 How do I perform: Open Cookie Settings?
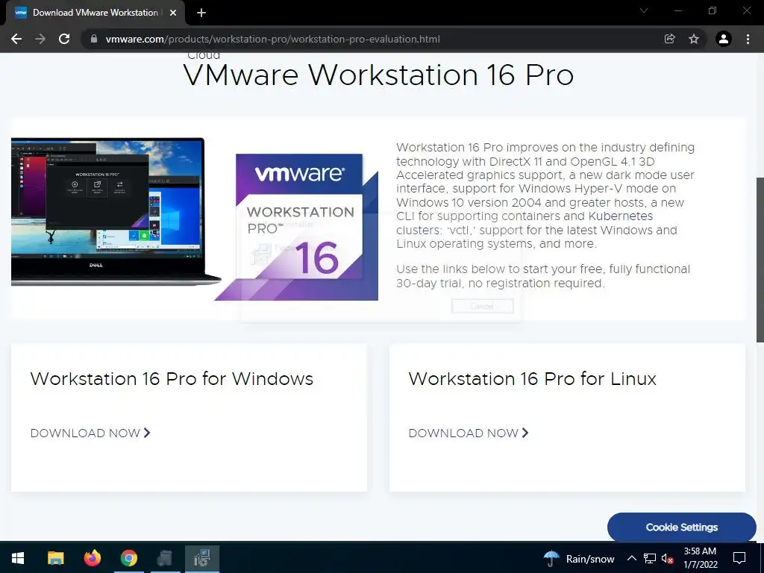tap(681, 527)
